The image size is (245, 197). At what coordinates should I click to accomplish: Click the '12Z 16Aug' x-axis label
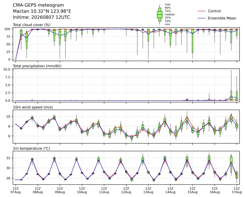(x=215, y=190)
